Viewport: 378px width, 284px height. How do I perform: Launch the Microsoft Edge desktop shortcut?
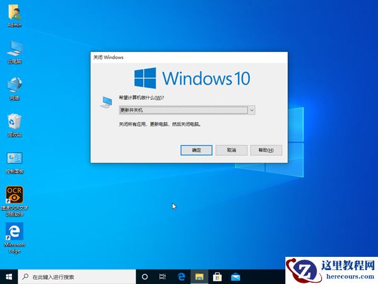pyautogui.click(x=14, y=238)
